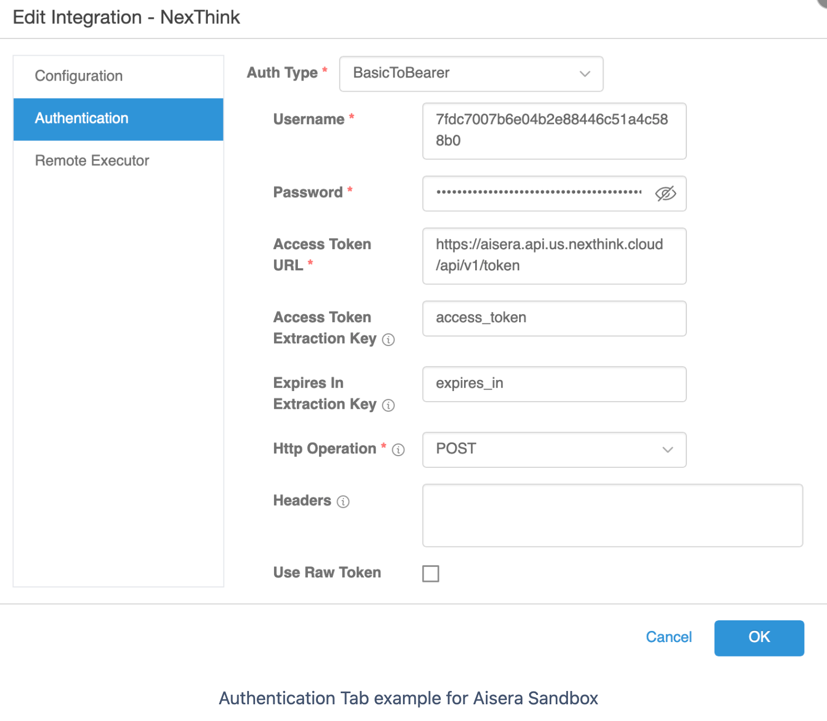
Task: Enable the Use Raw Token checkbox
Action: coord(431,574)
